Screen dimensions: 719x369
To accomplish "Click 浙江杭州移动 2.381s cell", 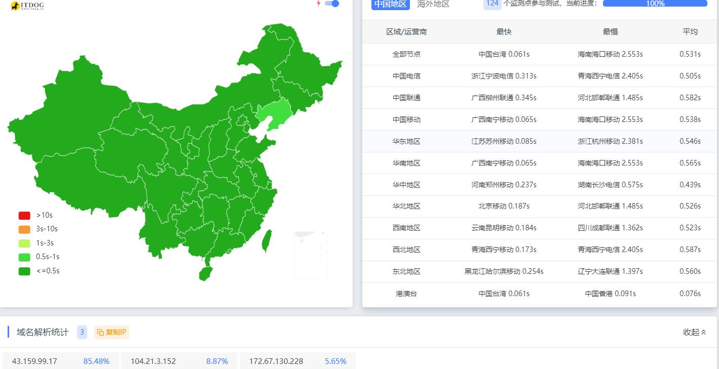I will pyautogui.click(x=610, y=141).
